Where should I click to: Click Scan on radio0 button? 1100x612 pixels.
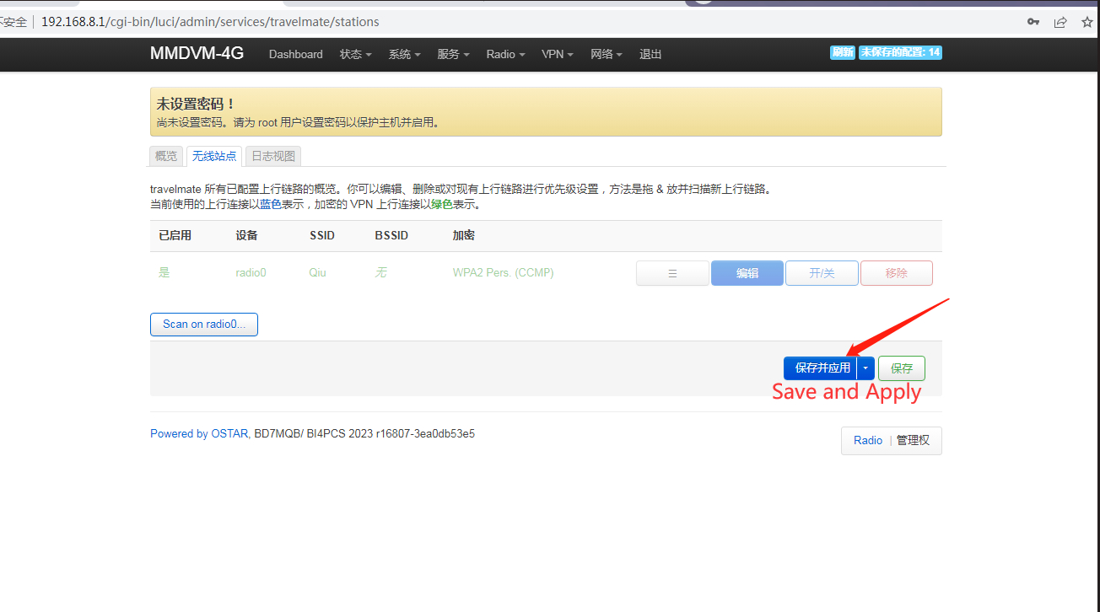coord(204,325)
